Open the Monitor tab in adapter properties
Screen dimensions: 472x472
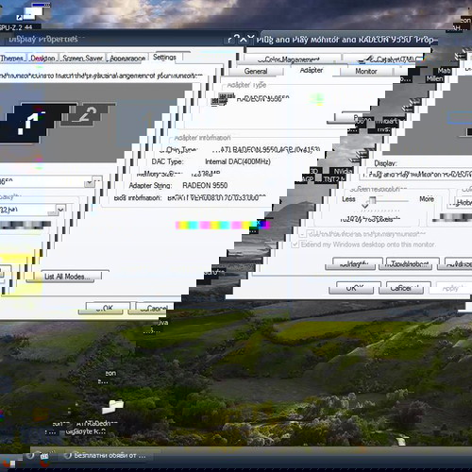[366, 72]
